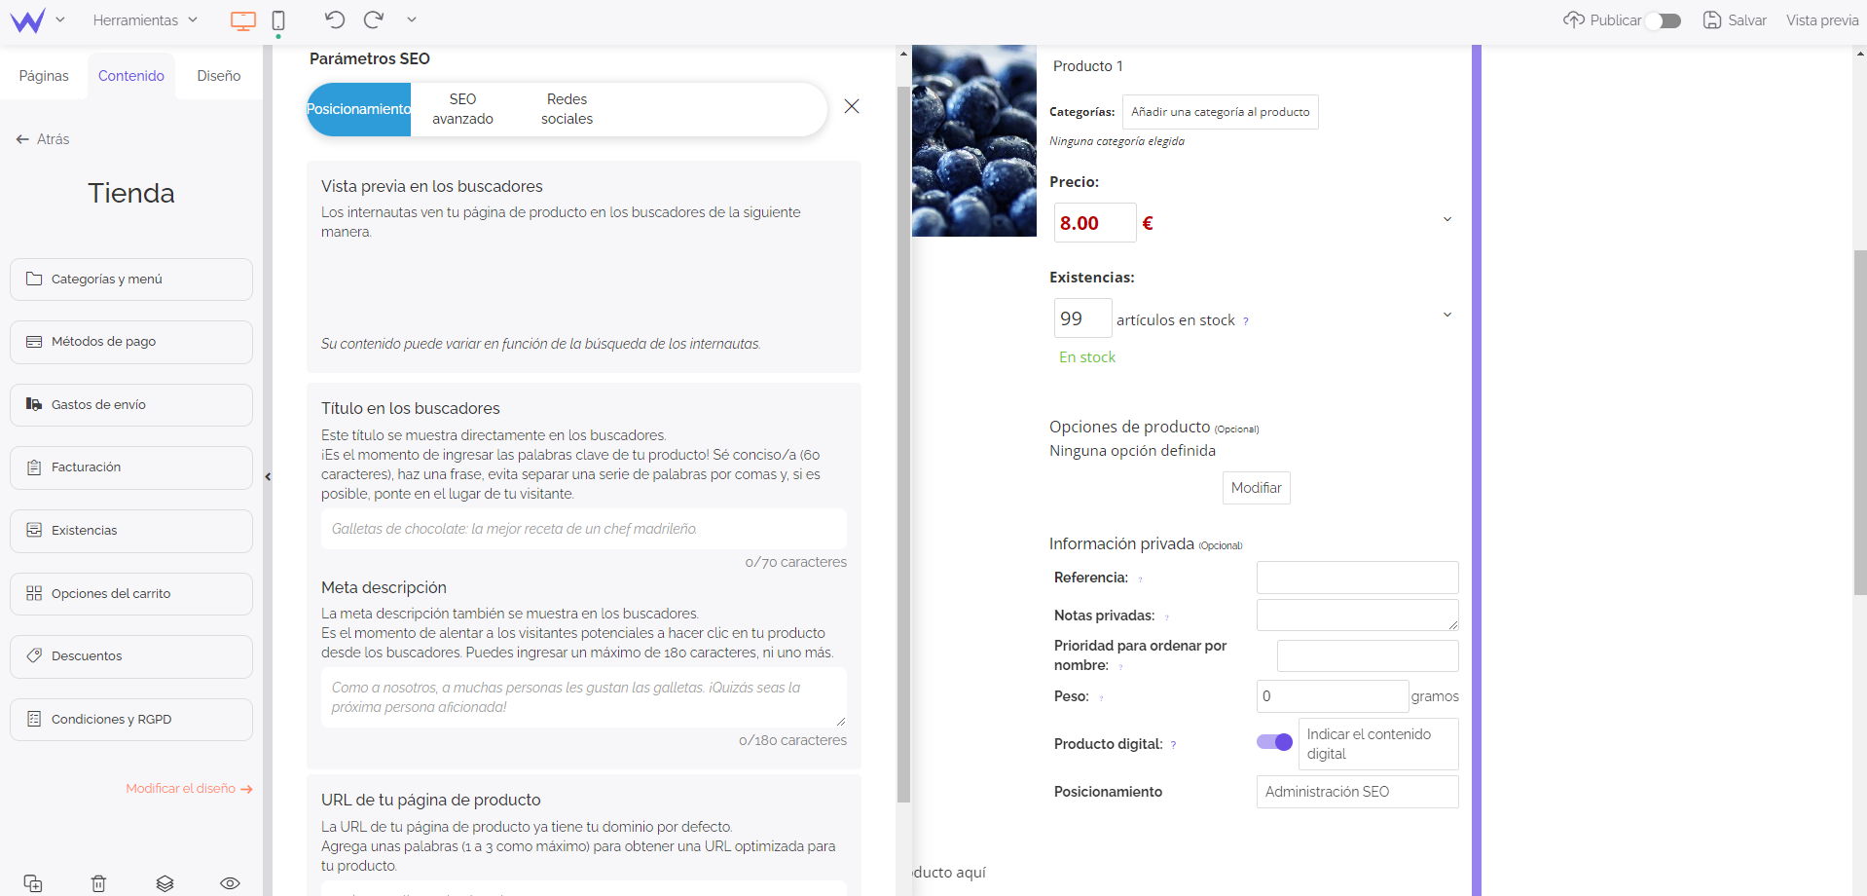Click the trash delete icon
Viewport: 1867px width, 896px height.
[x=98, y=883]
